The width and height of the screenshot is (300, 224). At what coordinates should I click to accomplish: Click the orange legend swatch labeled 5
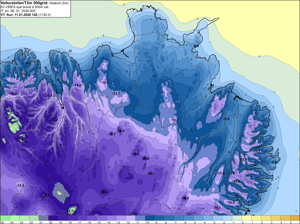[x=295, y=218]
